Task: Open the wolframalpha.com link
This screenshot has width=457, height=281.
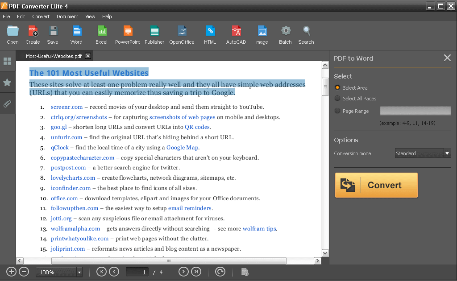Action: [75, 228]
